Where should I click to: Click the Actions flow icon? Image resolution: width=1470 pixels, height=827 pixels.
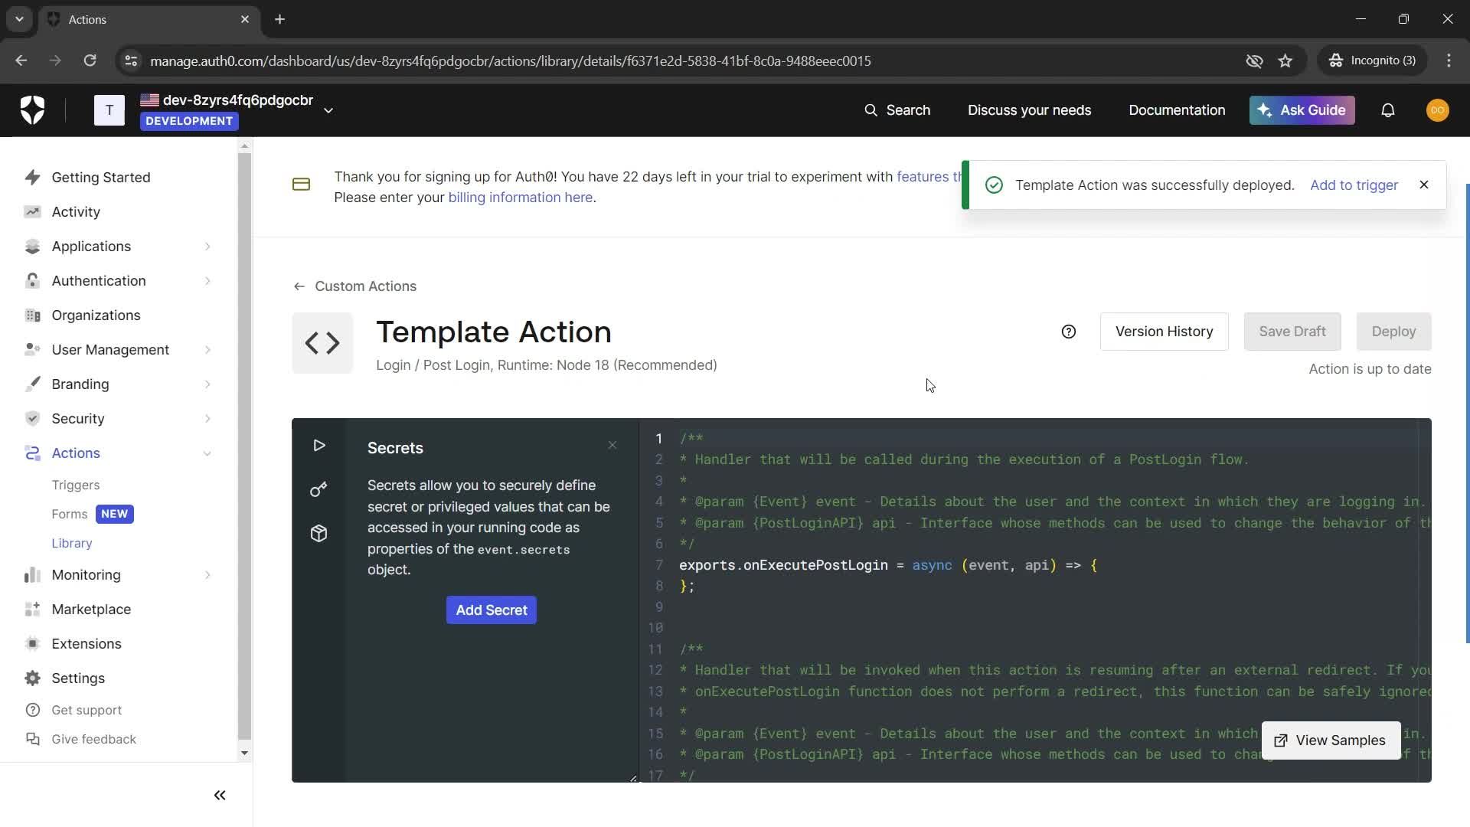32,453
